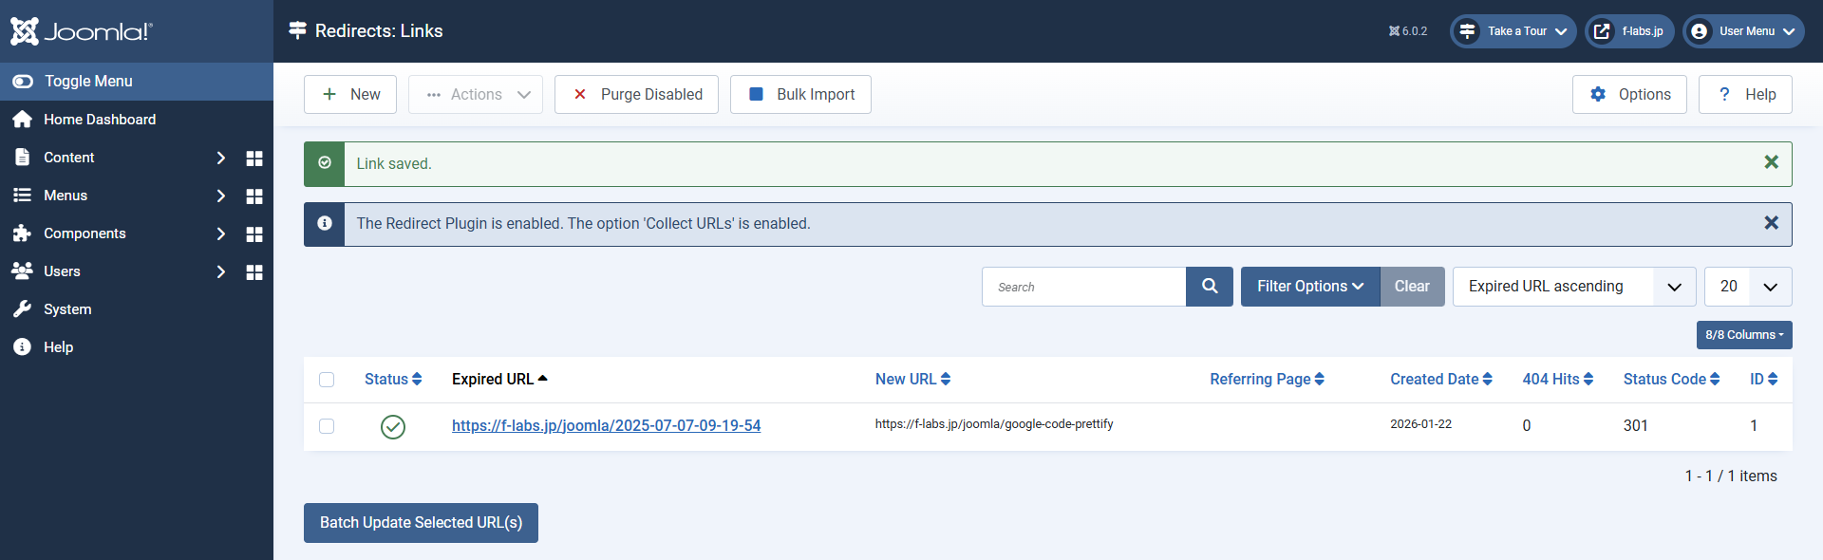Close the Redirect Plugin info notice
The width and height of the screenshot is (1823, 560).
[1771, 223]
